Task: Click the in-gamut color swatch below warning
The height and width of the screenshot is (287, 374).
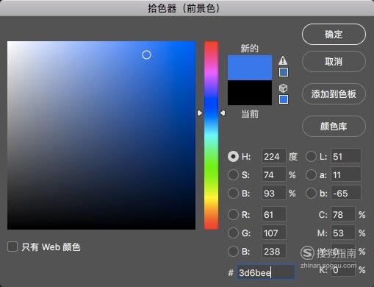Action: (284, 72)
